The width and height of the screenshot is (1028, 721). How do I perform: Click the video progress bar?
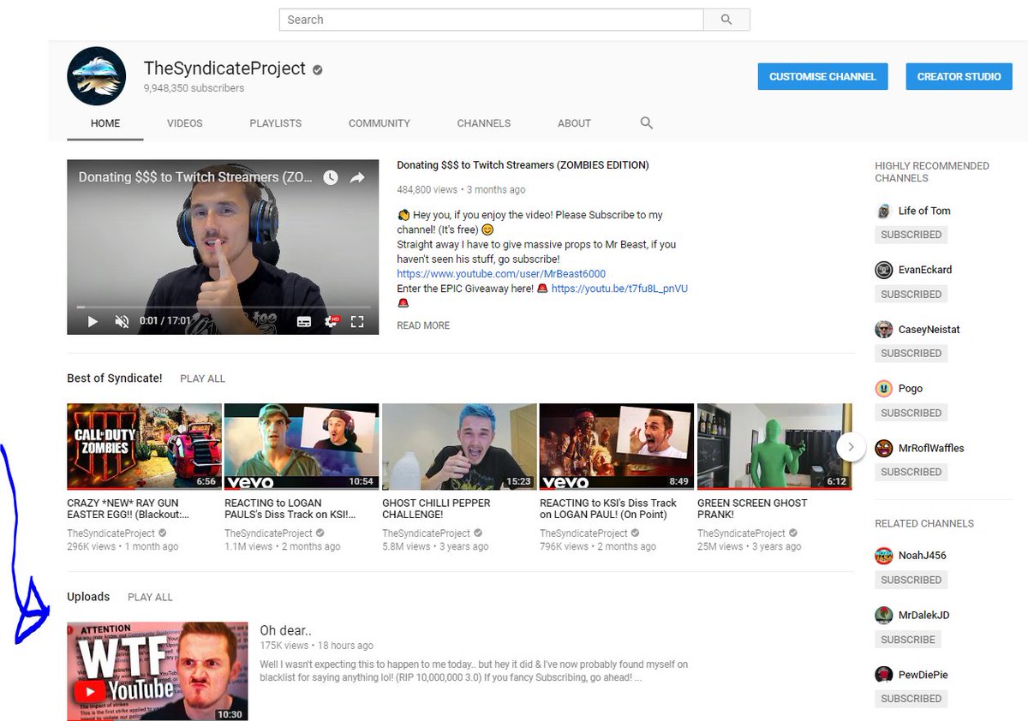point(224,307)
